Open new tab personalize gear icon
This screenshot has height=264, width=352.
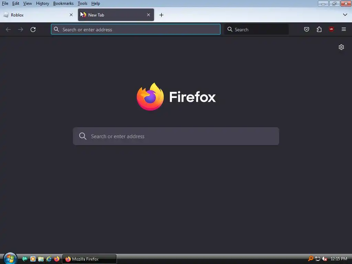[x=341, y=47]
